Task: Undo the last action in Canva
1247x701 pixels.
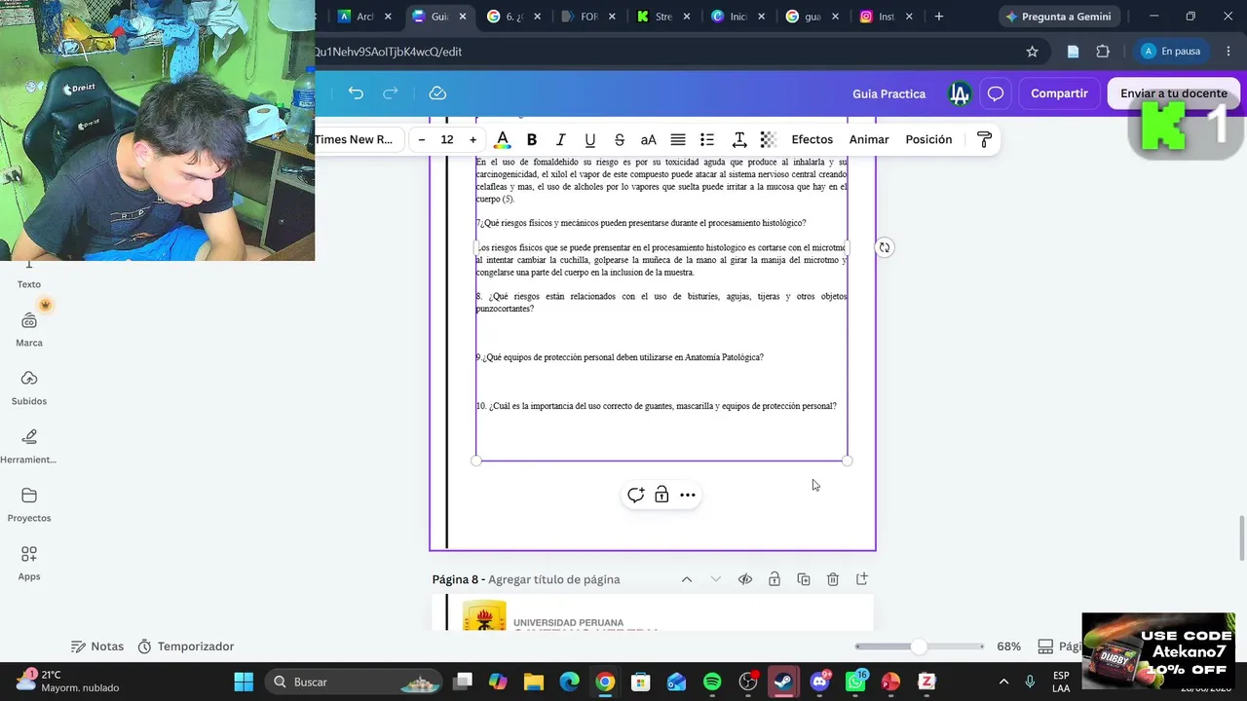Action: coord(356,93)
